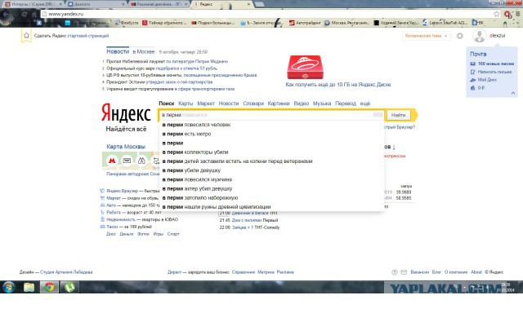This screenshot has height=313, width=523.
Task: Open the Chrome menu hamburger icon
Action: tap(518, 14)
